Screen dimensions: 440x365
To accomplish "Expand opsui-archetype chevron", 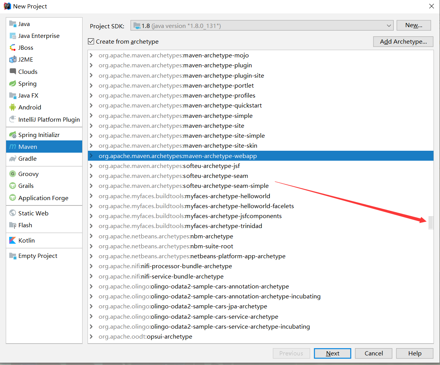I will pos(91,336).
